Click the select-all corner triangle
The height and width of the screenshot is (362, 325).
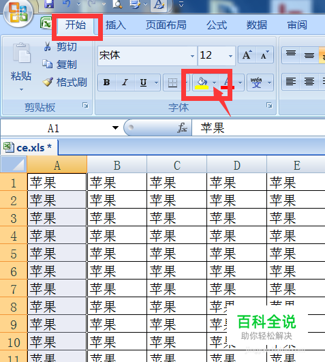pyautogui.click(x=14, y=164)
